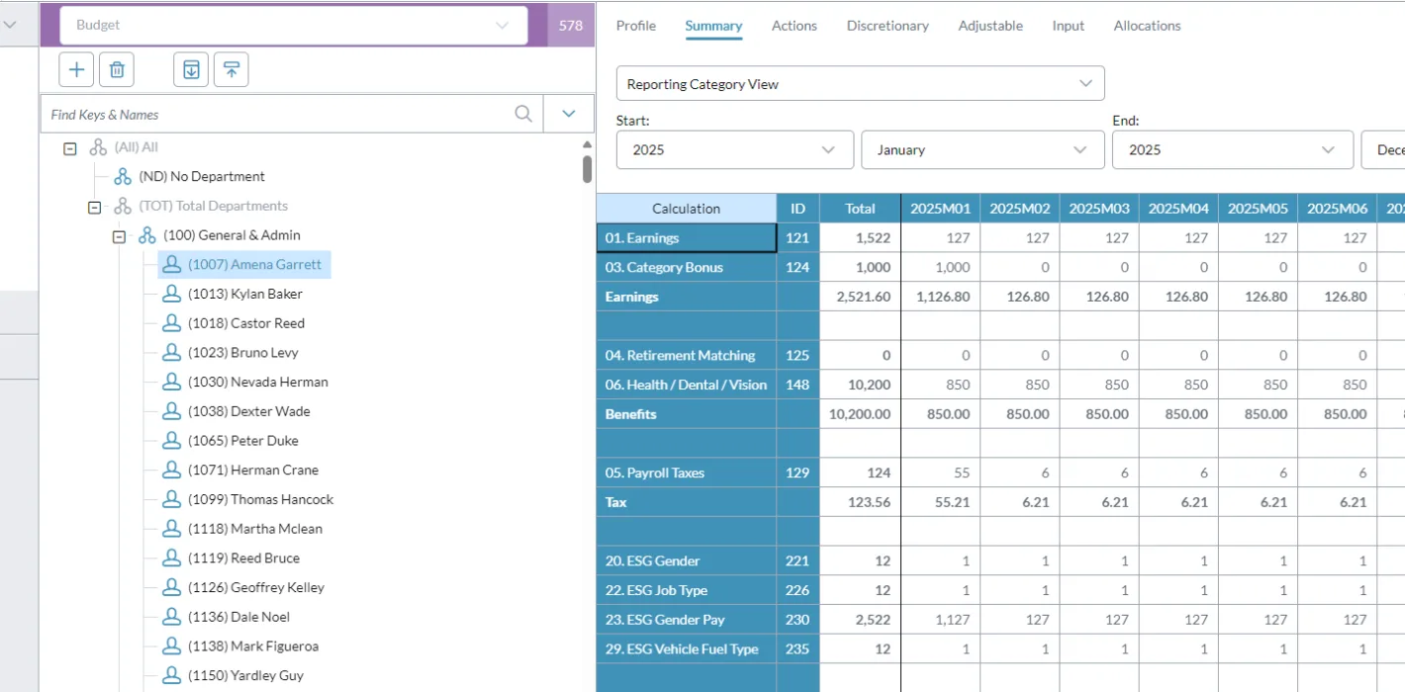Click the trash delete icon
The image size is (1405, 692).
117,69
